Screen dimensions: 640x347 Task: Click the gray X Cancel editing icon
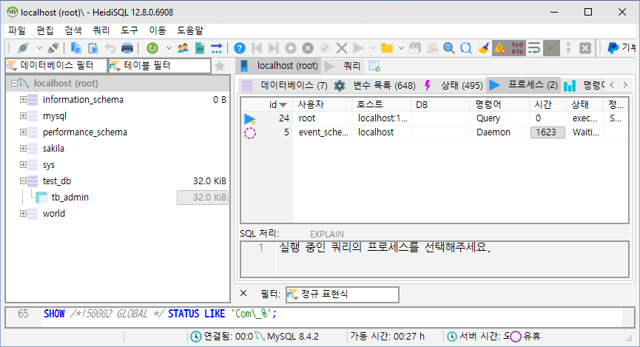click(308, 48)
